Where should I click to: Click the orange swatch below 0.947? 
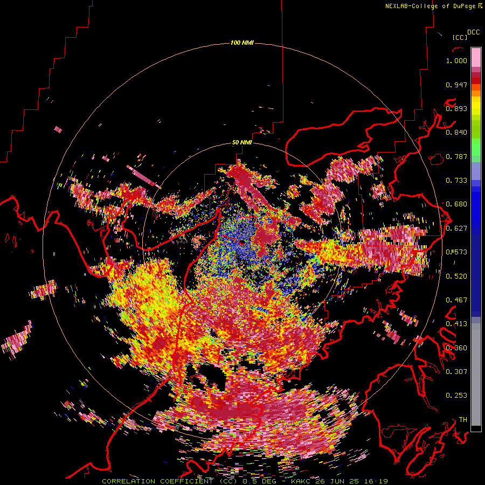tap(476, 93)
